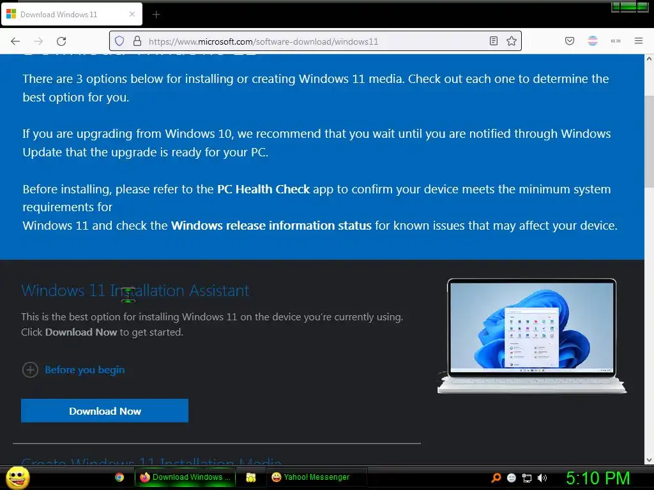
Task: Click the Download Now button
Action: coord(105,411)
